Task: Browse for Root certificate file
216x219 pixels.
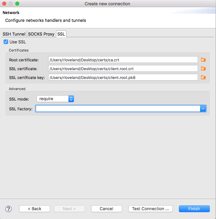Action: [203, 60]
